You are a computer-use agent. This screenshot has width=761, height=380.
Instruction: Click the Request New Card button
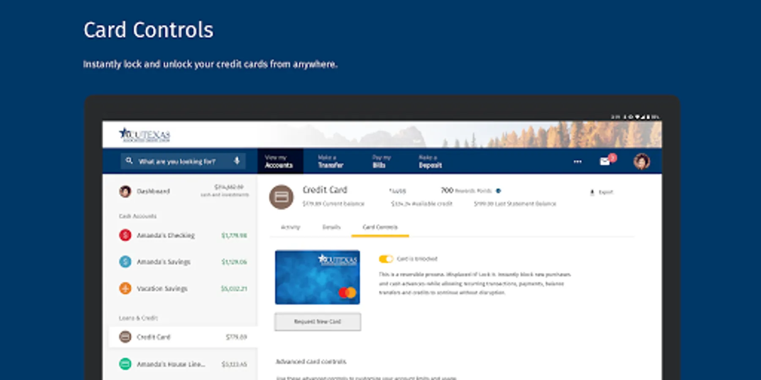pos(318,322)
